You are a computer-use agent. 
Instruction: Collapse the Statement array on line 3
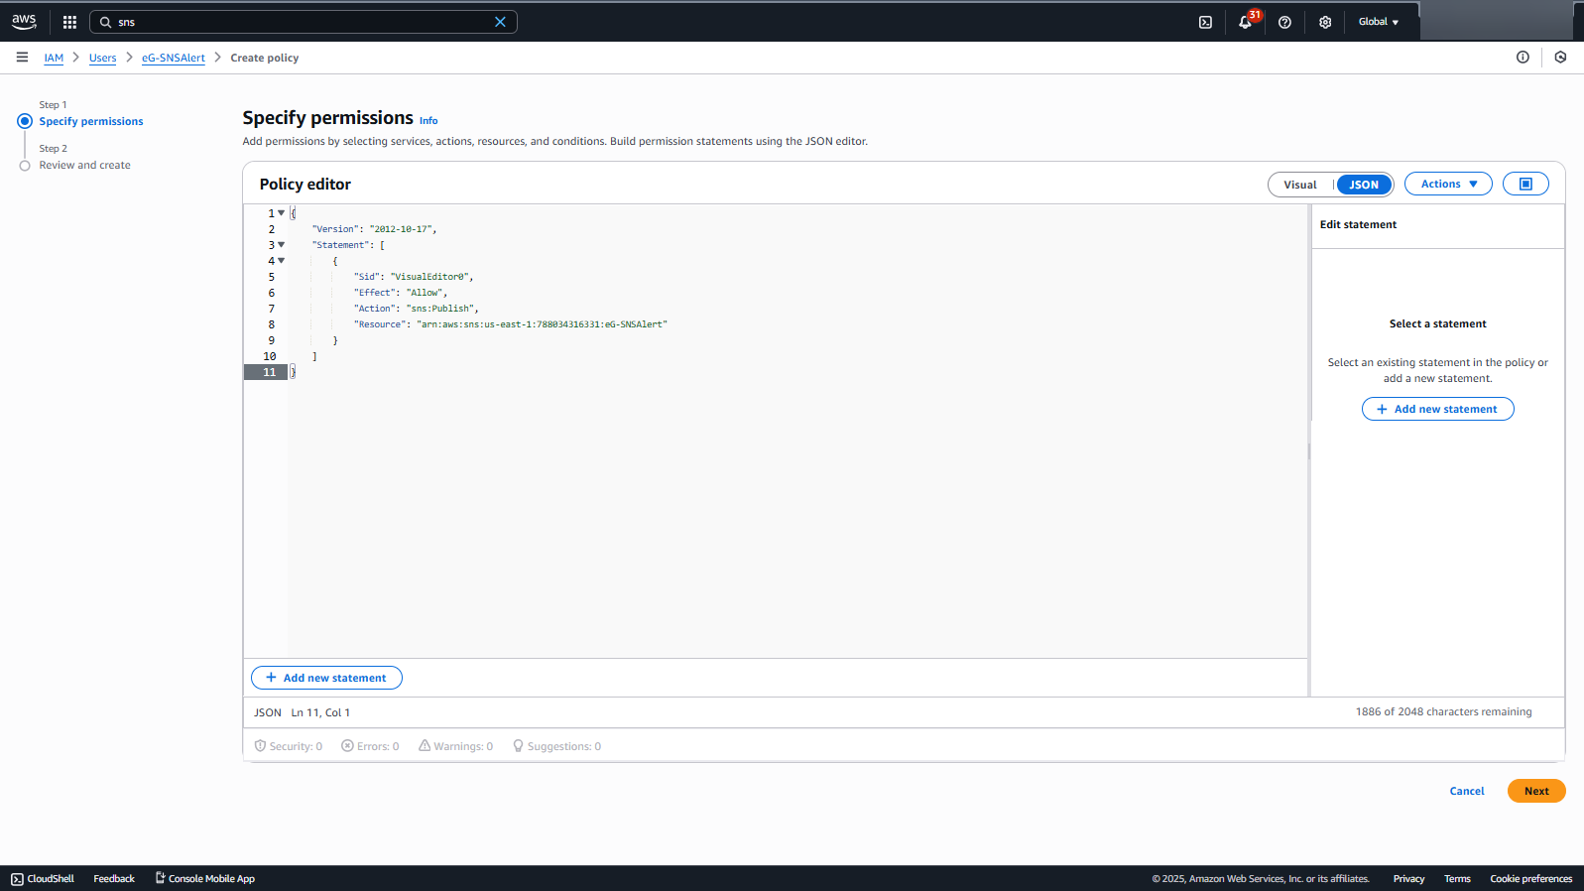click(282, 245)
